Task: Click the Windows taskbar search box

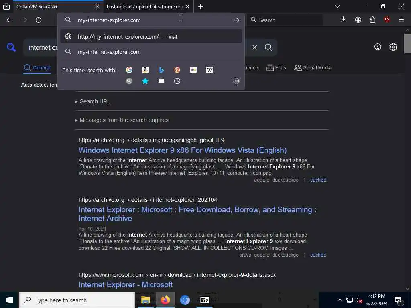Action: click(x=77, y=300)
